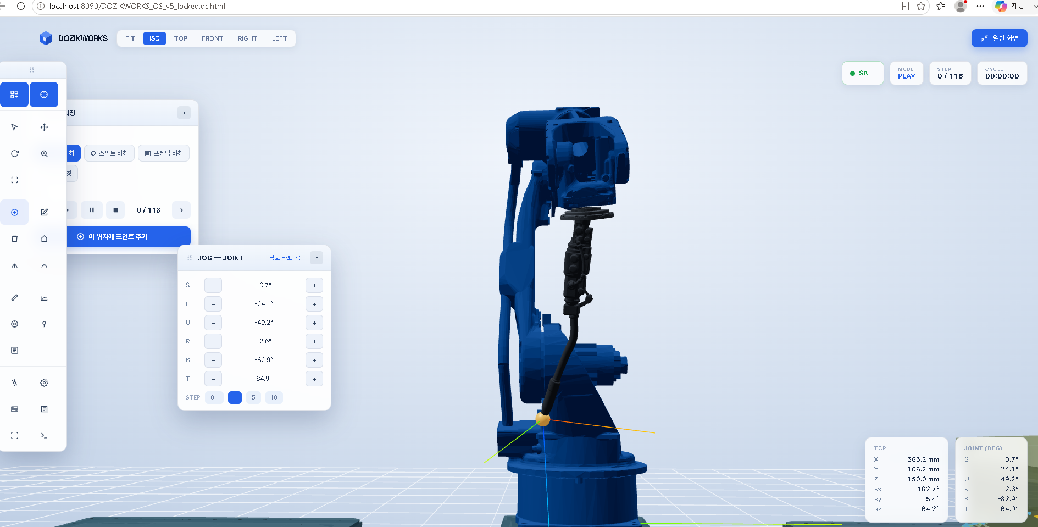Switch to the TOP view
1038x527 pixels.
[181, 38]
